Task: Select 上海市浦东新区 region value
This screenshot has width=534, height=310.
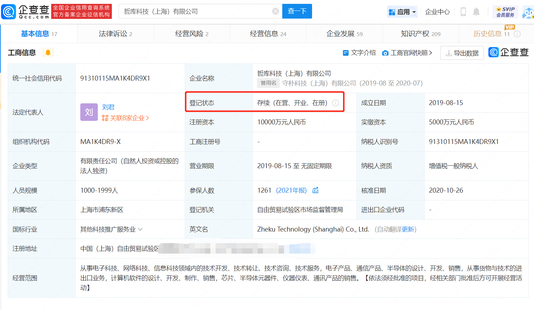Action: click(x=102, y=210)
